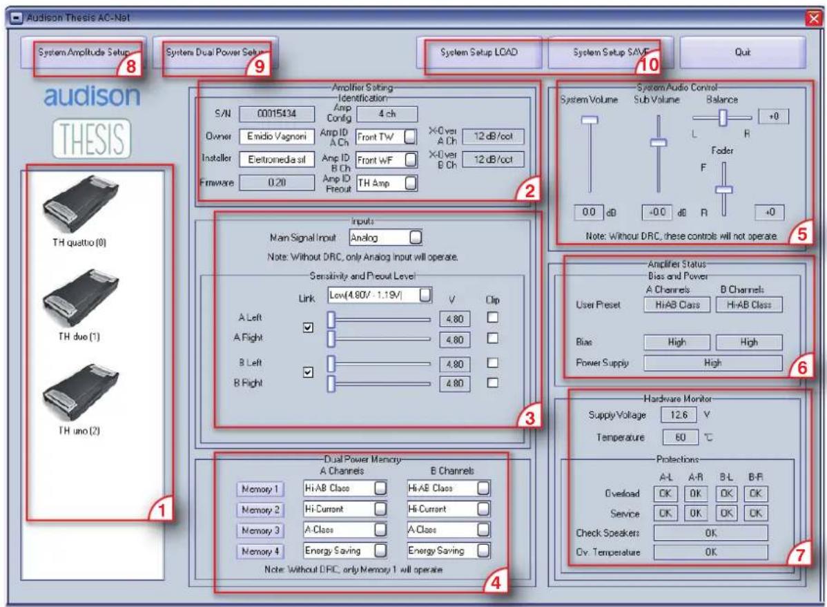This screenshot has width=827, height=607.
Task: Click the S/N field 00015434
Action: 277,113
